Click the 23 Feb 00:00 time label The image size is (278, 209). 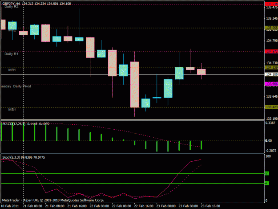(166, 206)
